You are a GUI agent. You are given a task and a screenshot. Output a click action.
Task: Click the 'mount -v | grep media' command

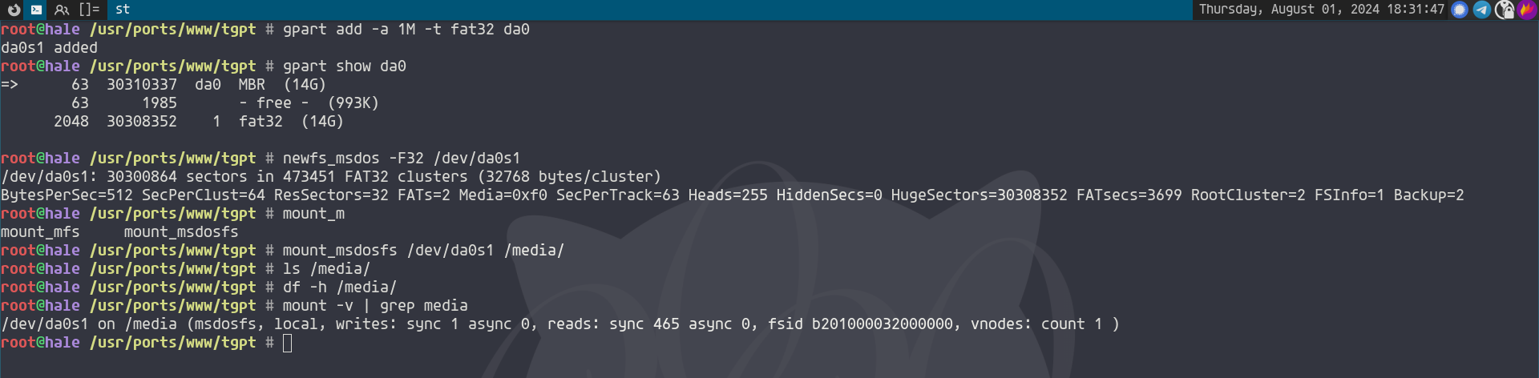tap(374, 306)
